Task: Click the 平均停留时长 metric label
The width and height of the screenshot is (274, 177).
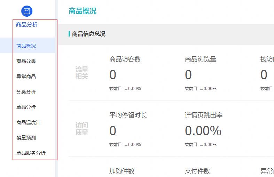Action: tap(128, 115)
